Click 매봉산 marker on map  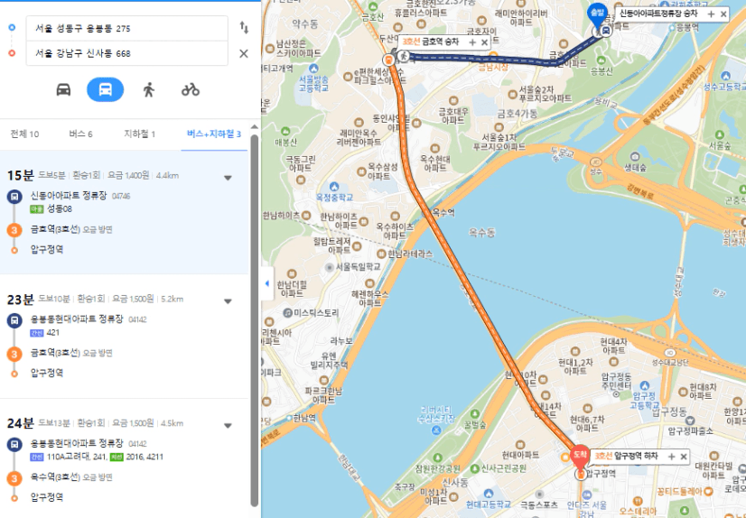coord(285,131)
